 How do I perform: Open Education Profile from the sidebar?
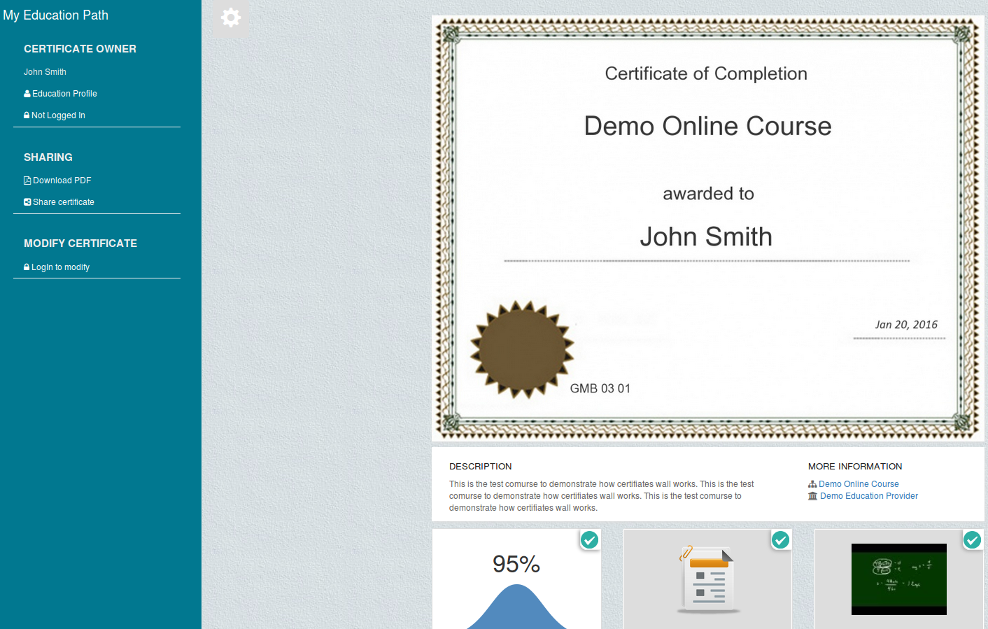pos(64,94)
